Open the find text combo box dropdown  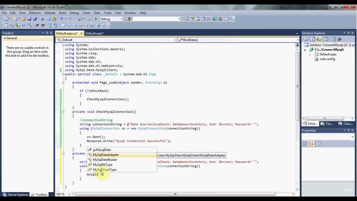179,19
